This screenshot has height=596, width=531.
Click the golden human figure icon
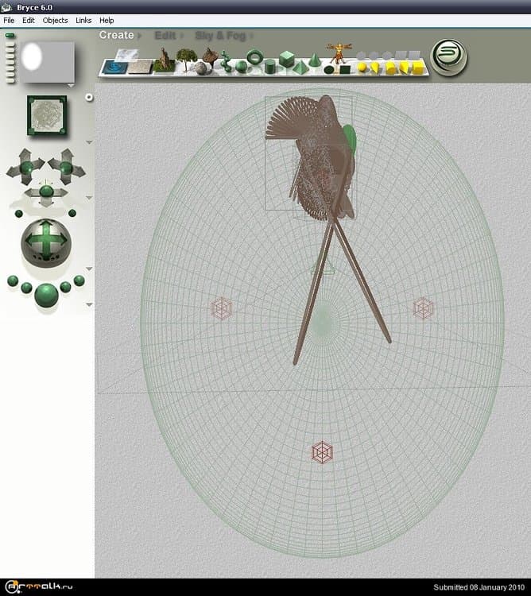339,52
